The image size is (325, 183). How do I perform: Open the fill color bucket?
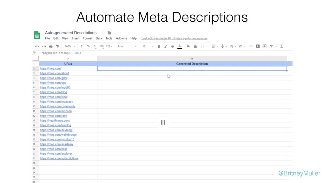[x=188, y=46]
